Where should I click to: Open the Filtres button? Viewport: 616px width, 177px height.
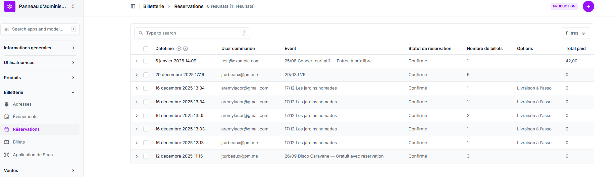575,33
